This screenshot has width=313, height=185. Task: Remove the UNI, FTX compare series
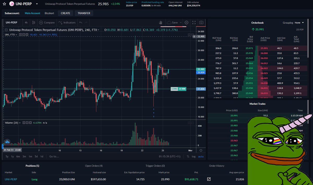26,35
